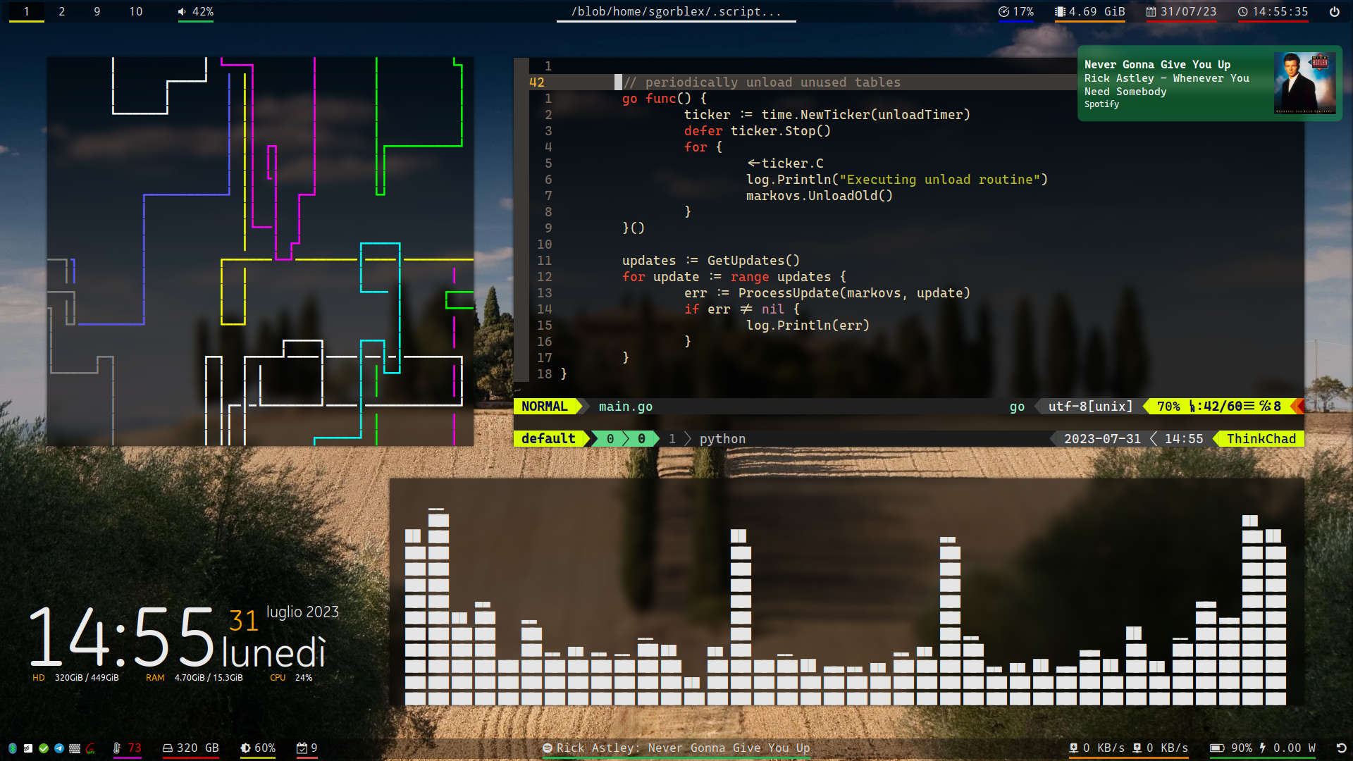The width and height of the screenshot is (1353, 761).
Task: Click the 31/07/23 date module
Action: [x=1181, y=12]
